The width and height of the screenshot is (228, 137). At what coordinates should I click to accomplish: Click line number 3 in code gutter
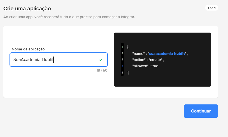click(122, 60)
